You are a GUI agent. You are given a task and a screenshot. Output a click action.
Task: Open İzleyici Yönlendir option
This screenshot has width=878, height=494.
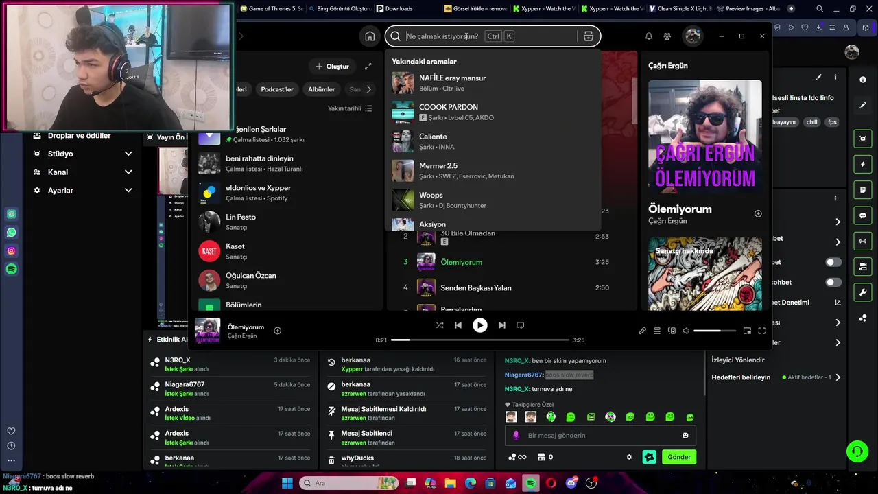pyautogui.click(x=738, y=360)
